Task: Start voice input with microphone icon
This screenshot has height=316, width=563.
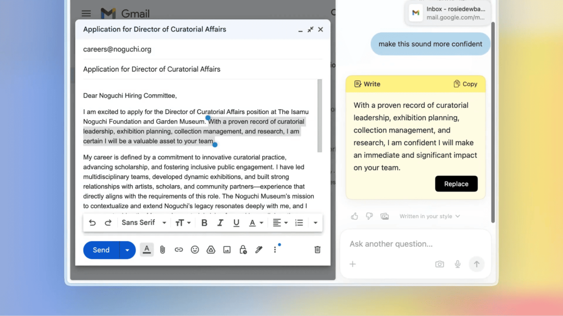Action: click(x=458, y=264)
